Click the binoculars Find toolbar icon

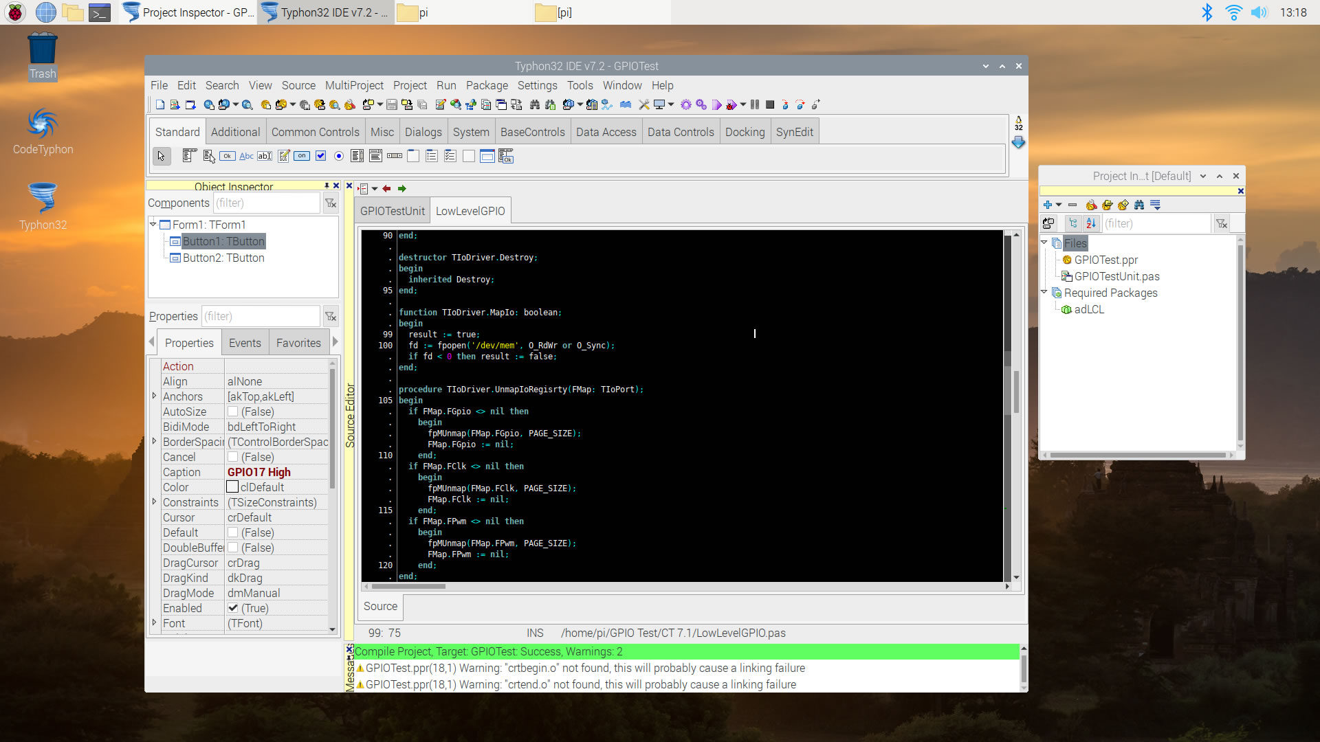534,104
